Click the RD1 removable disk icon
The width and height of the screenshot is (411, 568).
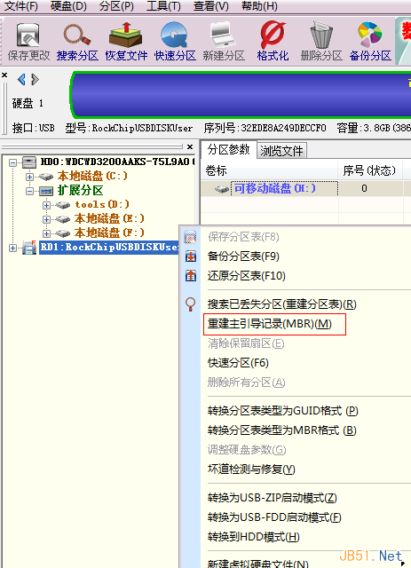pyautogui.click(x=29, y=248)
